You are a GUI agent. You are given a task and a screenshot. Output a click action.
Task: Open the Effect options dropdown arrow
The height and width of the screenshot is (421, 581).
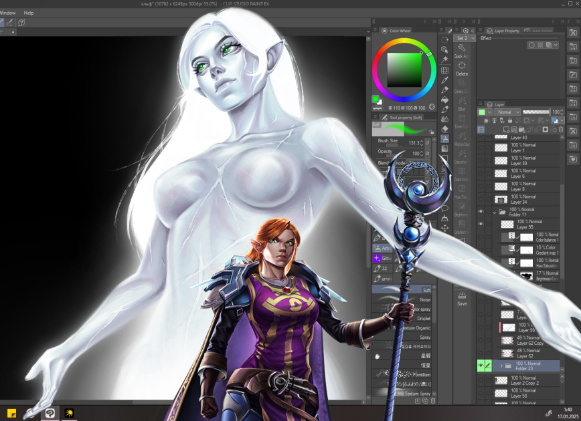556,45
